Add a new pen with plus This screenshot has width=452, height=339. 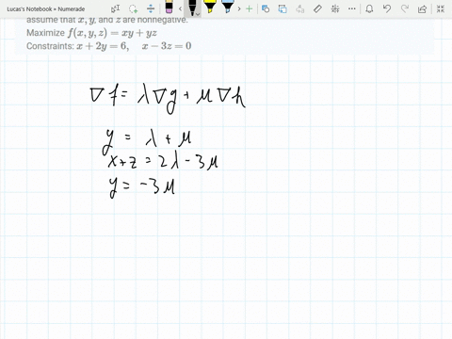(249, 8)
